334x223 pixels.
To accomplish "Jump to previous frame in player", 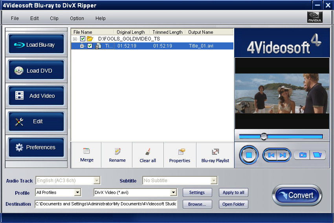I will [270, 155].
